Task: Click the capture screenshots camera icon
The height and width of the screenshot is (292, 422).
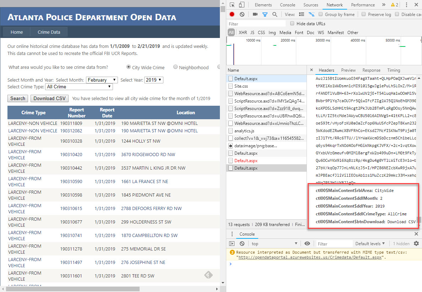Action: (x=255, y=15)
